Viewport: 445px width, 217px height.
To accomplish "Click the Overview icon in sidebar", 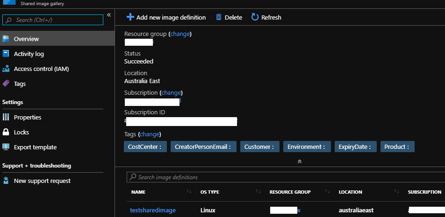I will click(x=6, y=39).
